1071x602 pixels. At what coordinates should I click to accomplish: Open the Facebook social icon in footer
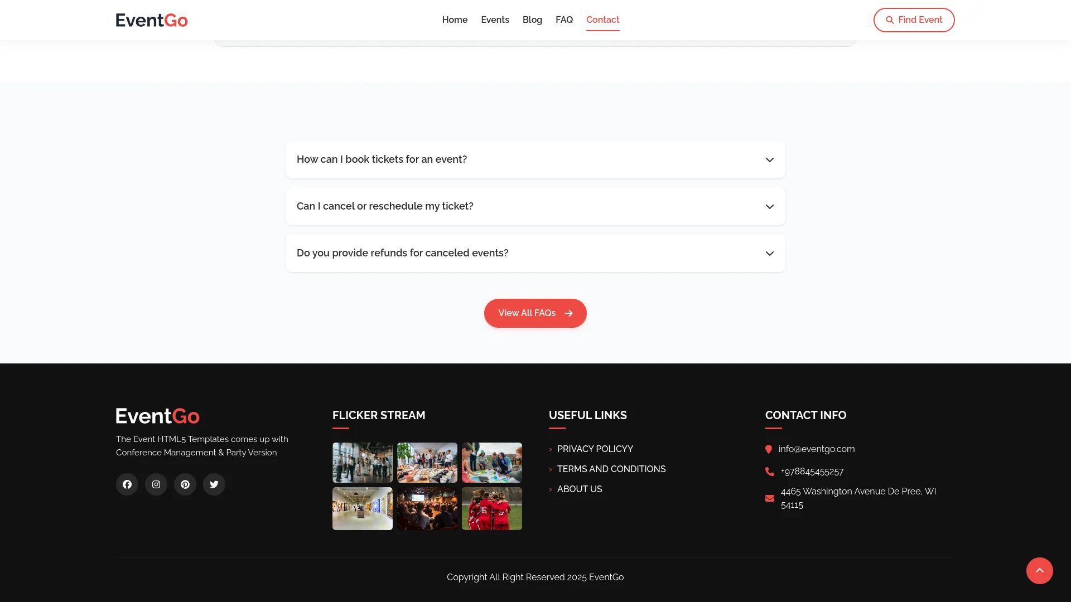click(x=127, y=484)
